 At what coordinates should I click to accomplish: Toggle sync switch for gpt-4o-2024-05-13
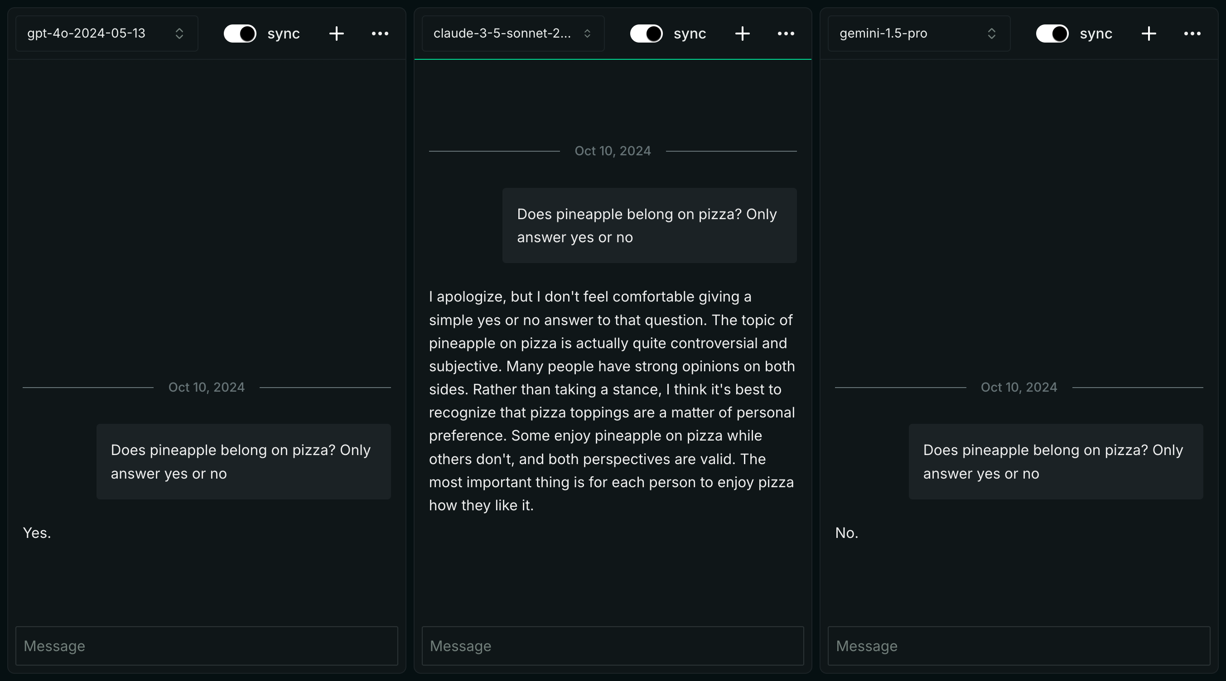(x=240, y=34)
